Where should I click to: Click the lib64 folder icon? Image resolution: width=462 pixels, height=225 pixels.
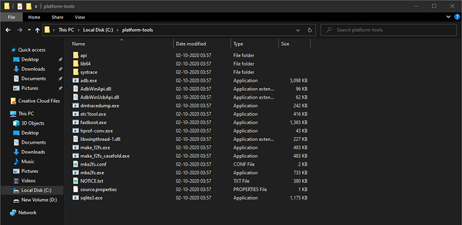click(x=76, y=64)
